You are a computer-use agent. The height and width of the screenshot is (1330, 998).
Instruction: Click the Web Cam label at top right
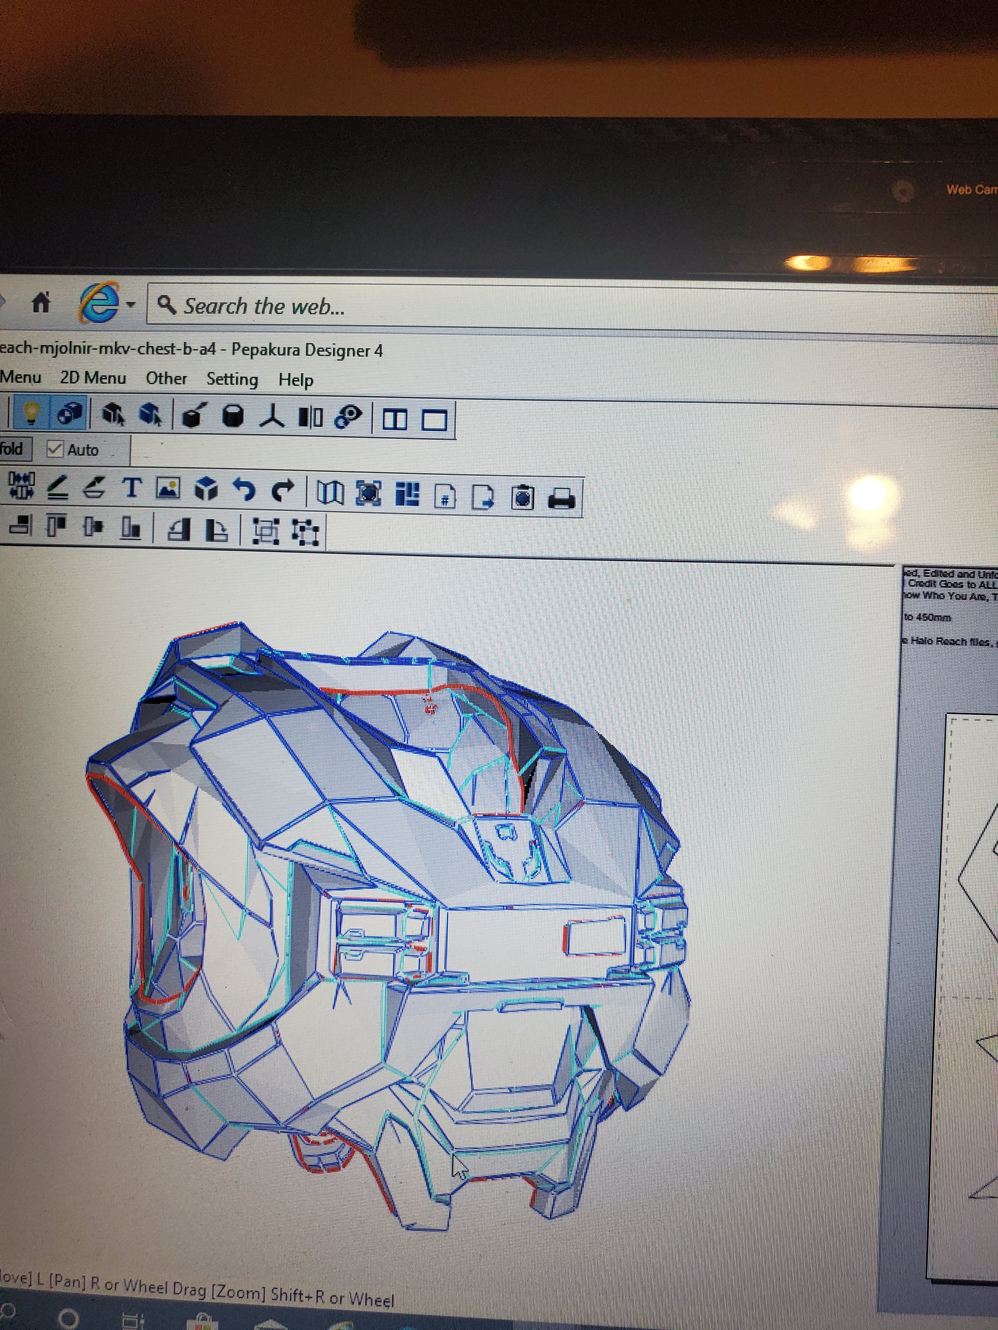972,189
